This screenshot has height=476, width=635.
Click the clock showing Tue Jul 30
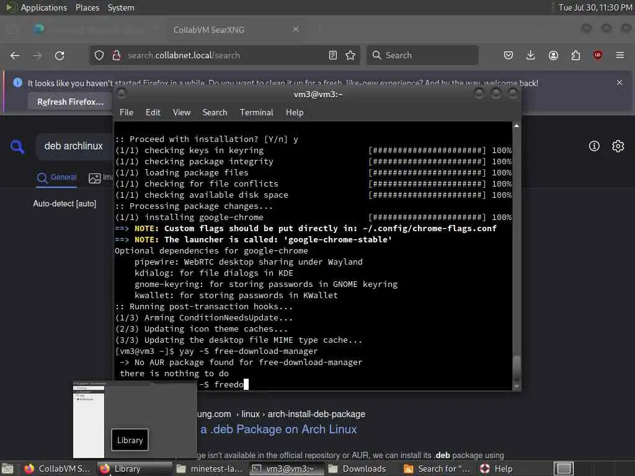tap(595, 7)
